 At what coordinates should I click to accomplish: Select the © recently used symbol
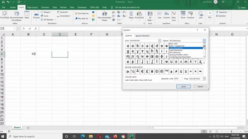[157, 71]
